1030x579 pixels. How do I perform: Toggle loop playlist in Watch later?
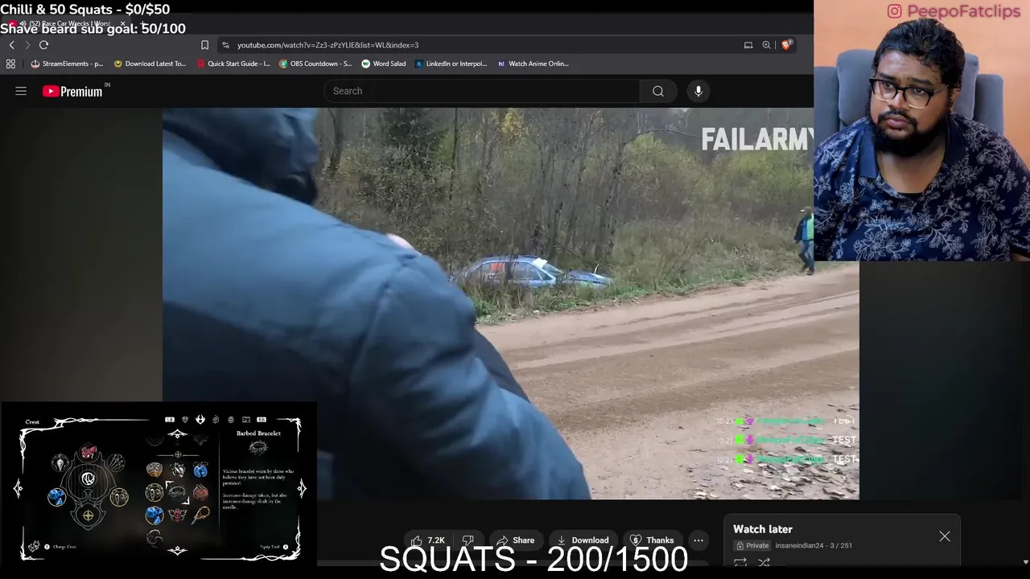740,562
